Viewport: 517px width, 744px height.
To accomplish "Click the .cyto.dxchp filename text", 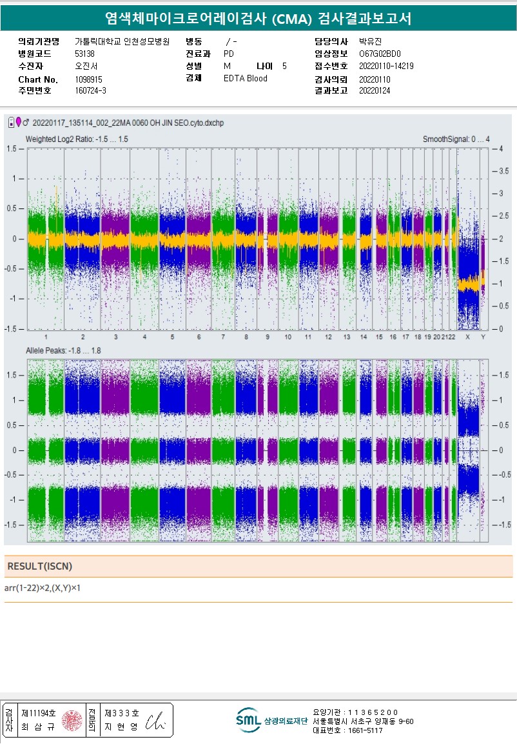I will point(128,122).
